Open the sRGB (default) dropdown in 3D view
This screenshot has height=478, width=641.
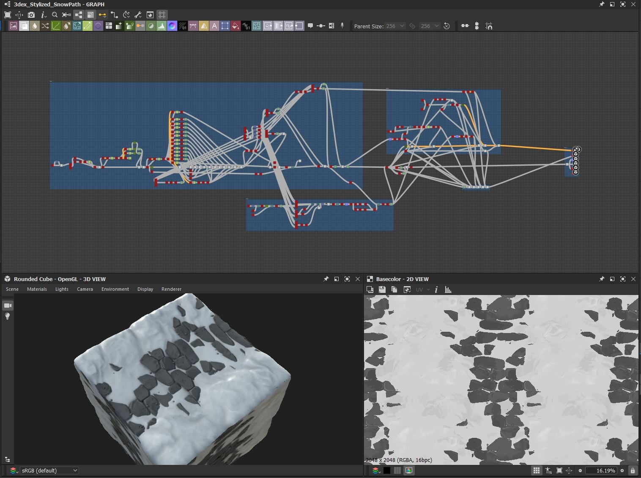[48, 470]
